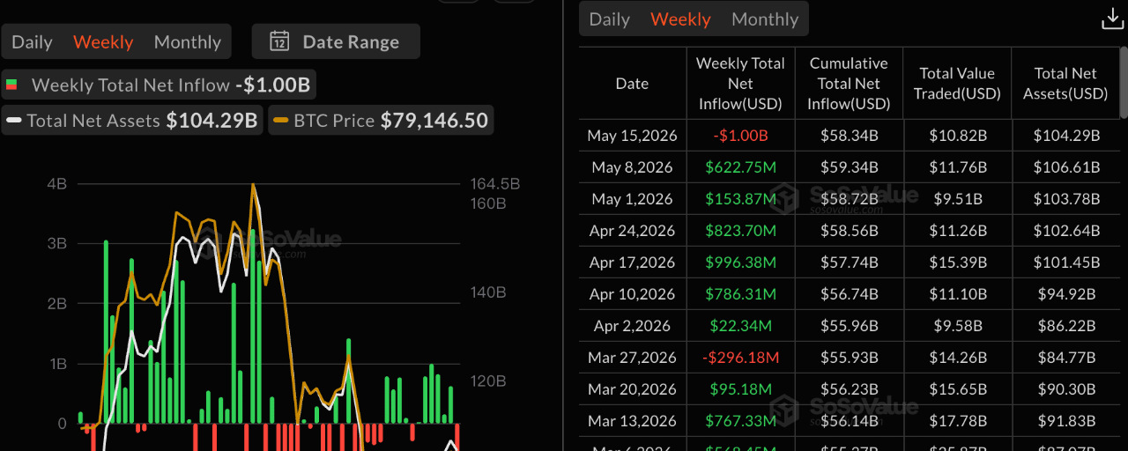This screenshot has height=451, width=1128.
Task: Click the $10.82B value traded cell
Action: point(957,136)
